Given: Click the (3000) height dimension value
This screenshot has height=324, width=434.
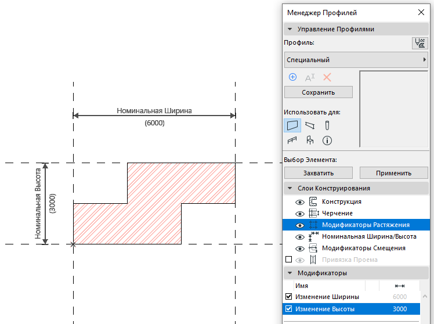Looking at the screenshot, I should (x=52, y=203).
